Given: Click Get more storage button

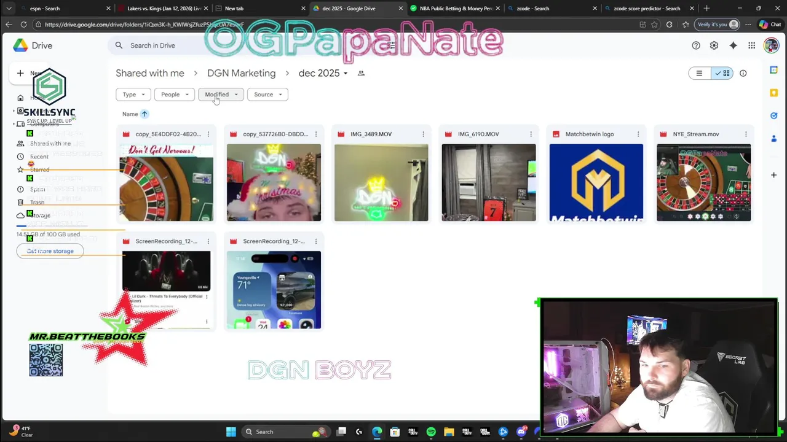Looking at the screenshot, I should point(50,251).
